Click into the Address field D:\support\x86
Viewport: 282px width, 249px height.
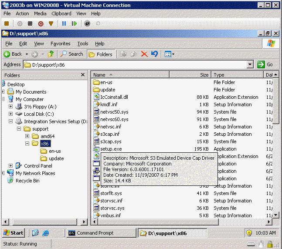pyautogui.click(x=135, y=65)
